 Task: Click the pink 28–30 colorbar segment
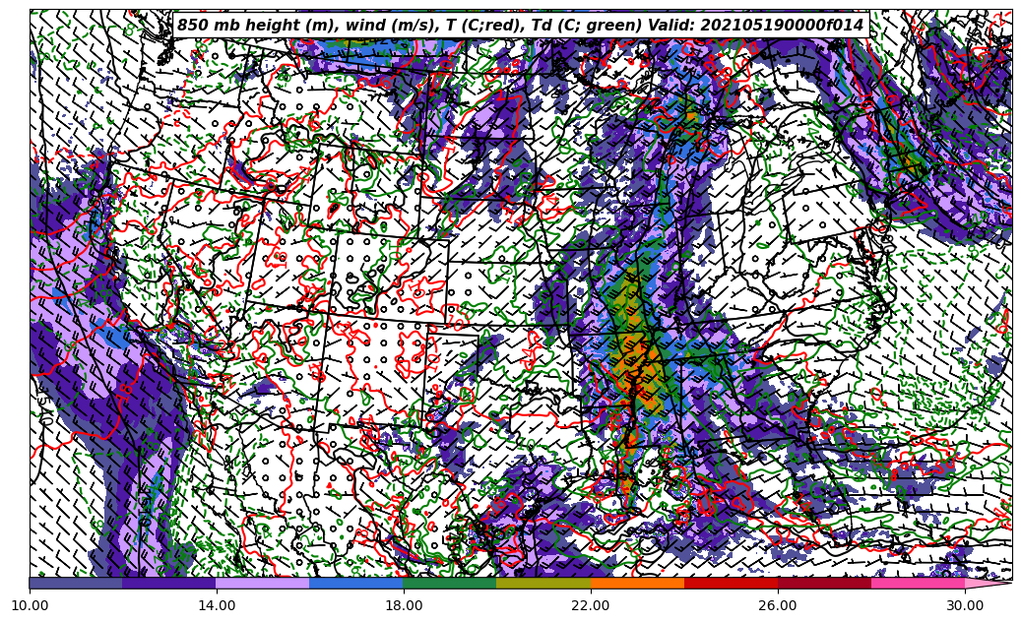point(918,583)
